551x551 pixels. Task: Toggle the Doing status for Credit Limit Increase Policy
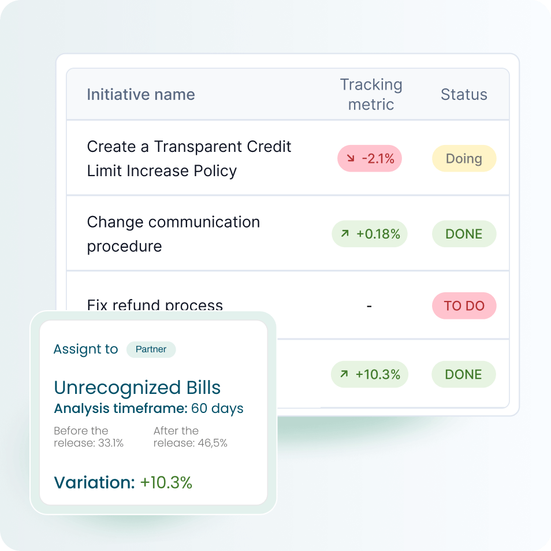(464, 158)
